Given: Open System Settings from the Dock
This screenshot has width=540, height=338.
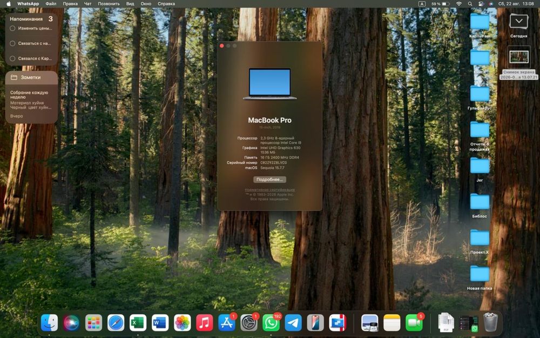Looking at the screenshot, I should [x=248, y=323].
